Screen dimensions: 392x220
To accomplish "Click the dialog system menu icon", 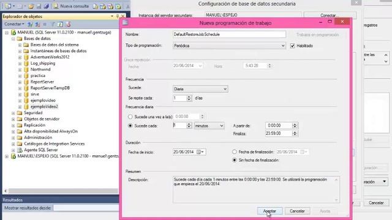I will click(x=125, y=23).
